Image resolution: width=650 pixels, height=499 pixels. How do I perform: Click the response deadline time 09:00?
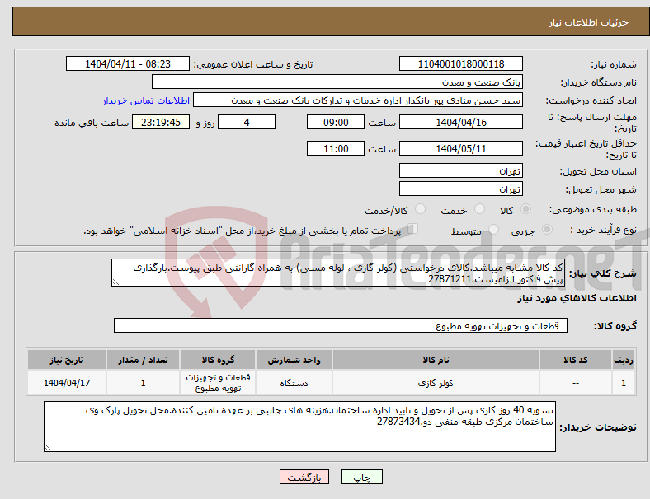[336, 122]
